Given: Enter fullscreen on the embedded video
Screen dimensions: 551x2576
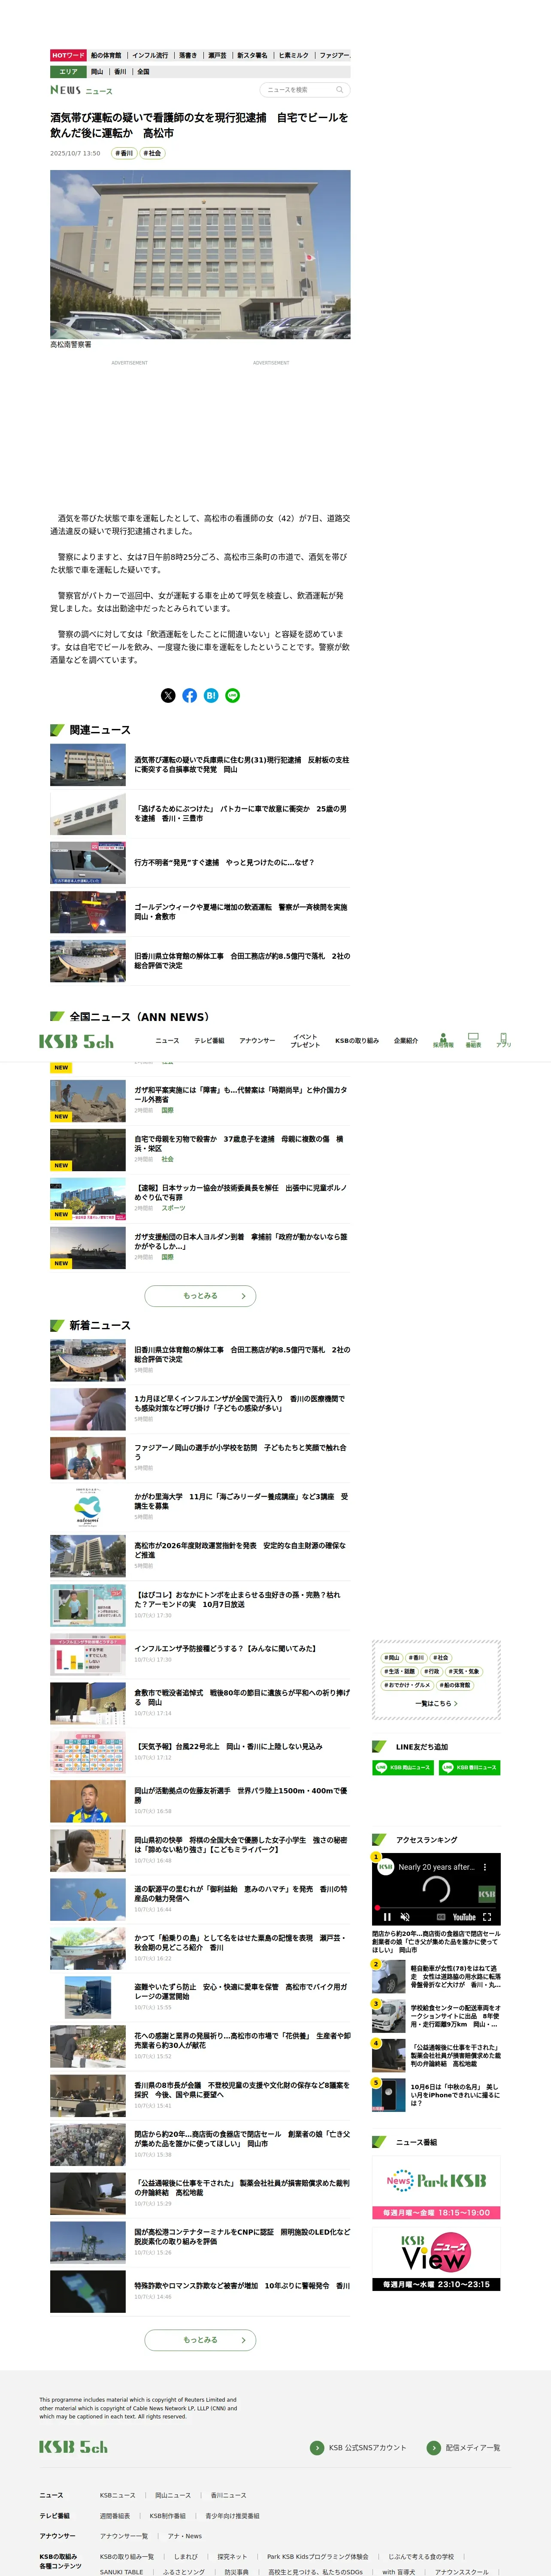Looking at the screenshot, I should (x=487, y=1917).
